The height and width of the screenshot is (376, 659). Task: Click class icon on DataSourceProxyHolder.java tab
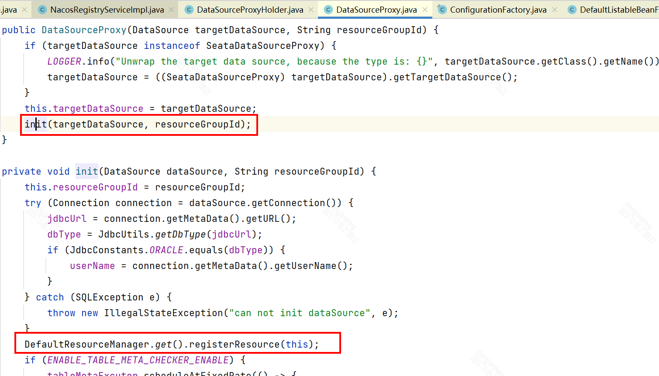(189, 10)
